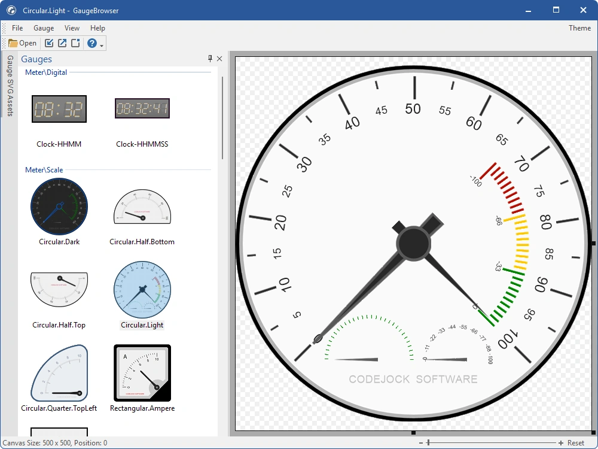Select the Clock-HHMM gauge thumbnail
Image resolution: width=598 pixels, height=449 pixels.
point(59,109)
